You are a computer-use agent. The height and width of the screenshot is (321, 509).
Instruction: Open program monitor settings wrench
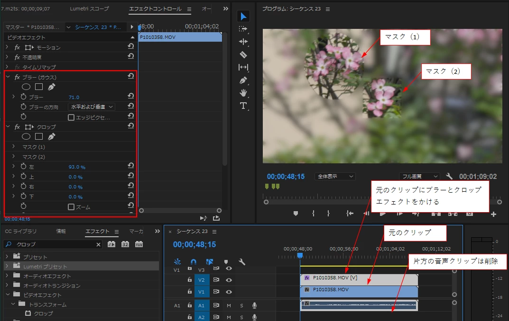click(x=449, y=176)
